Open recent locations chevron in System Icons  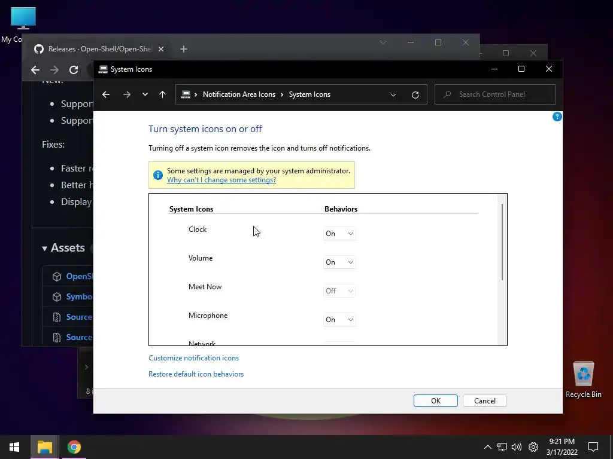pos(145,94)
